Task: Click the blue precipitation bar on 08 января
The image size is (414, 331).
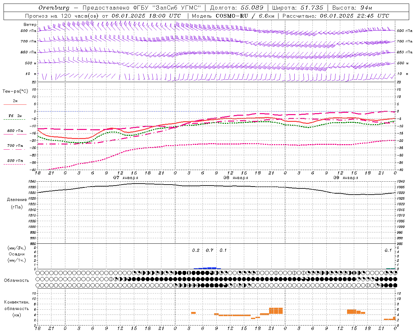Action: (207, 268)
